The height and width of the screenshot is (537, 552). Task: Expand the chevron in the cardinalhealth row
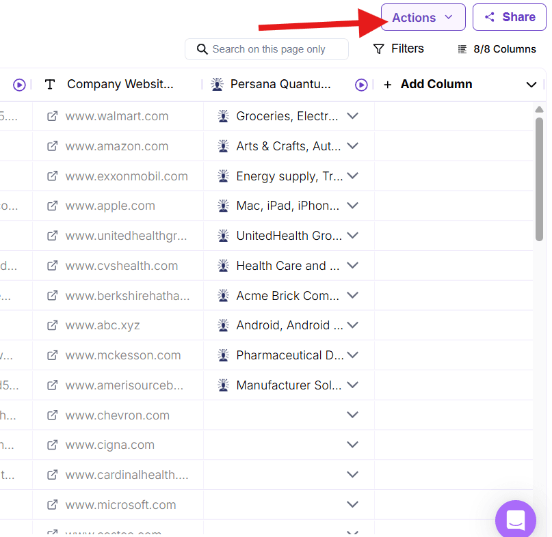point(352,474)
